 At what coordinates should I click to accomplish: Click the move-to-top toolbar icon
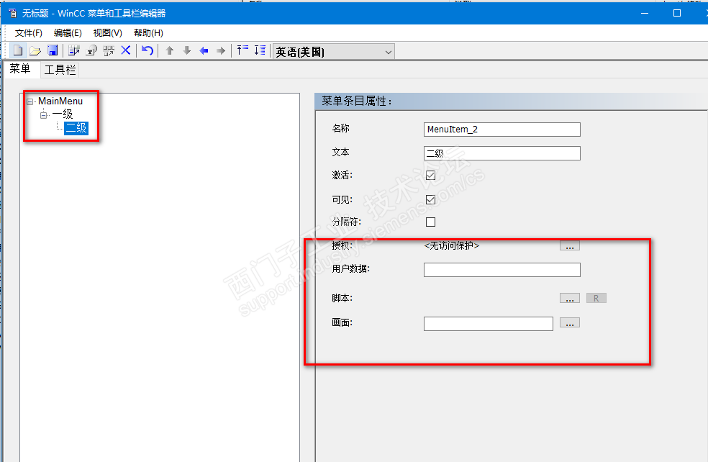[x=243, y=50]
